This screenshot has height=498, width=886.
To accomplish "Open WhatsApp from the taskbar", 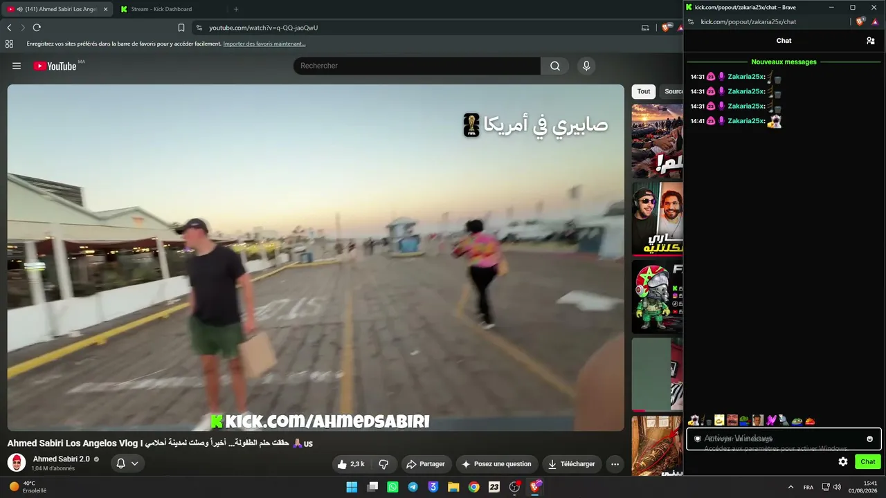I will pos(392,487).
